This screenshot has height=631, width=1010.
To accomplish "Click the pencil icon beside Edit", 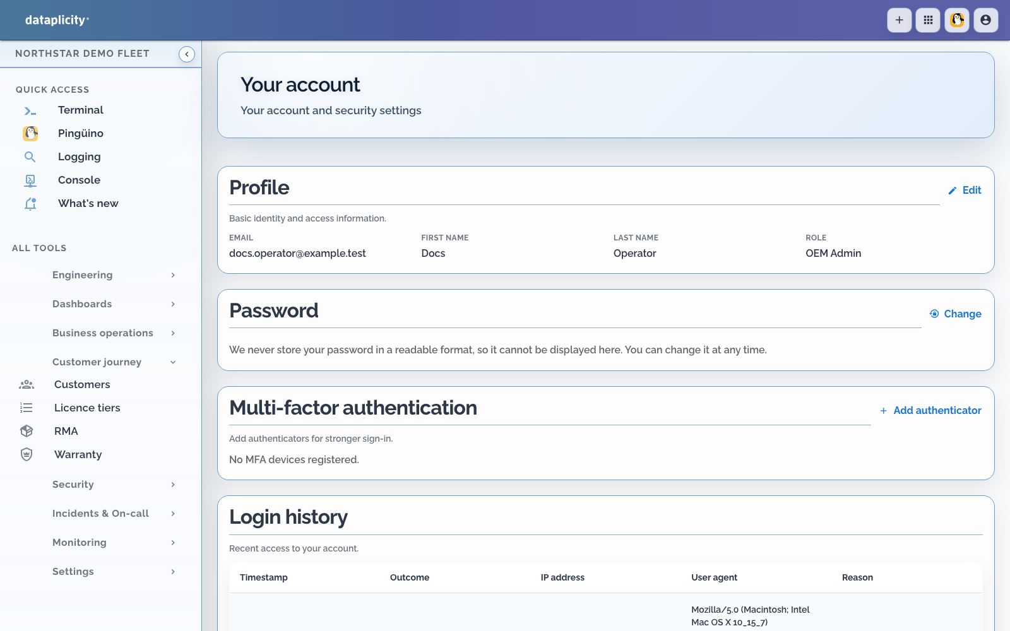I will tap(953, 191).
